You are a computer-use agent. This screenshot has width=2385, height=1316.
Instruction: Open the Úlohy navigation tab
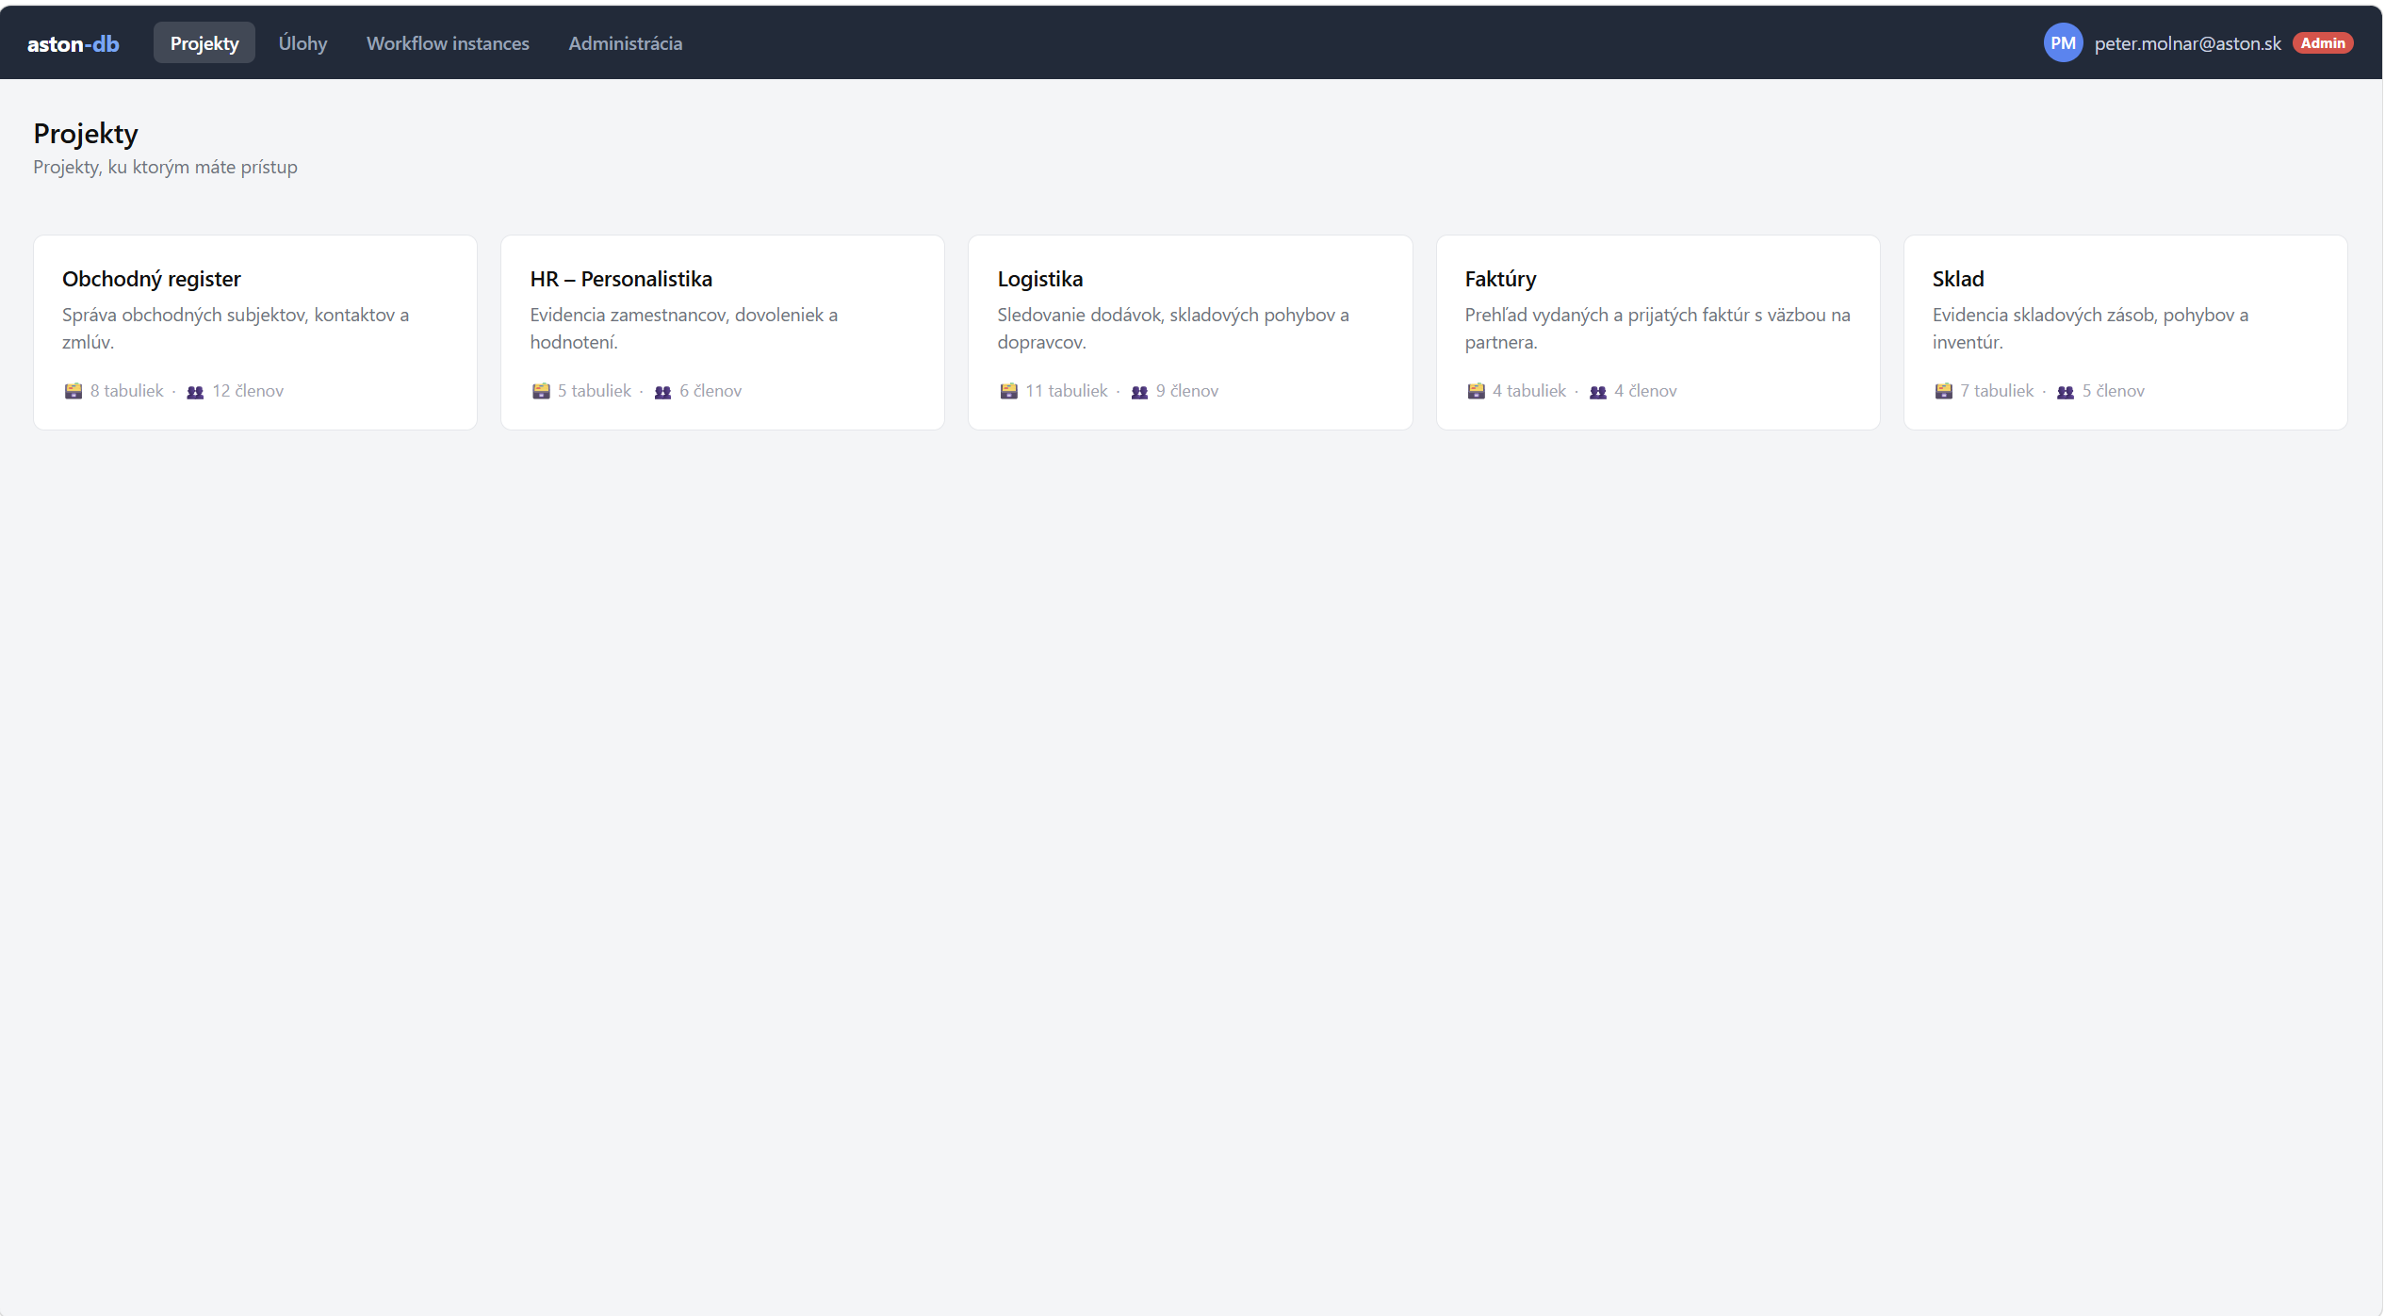pyautogui.click(x=302, y=43)
